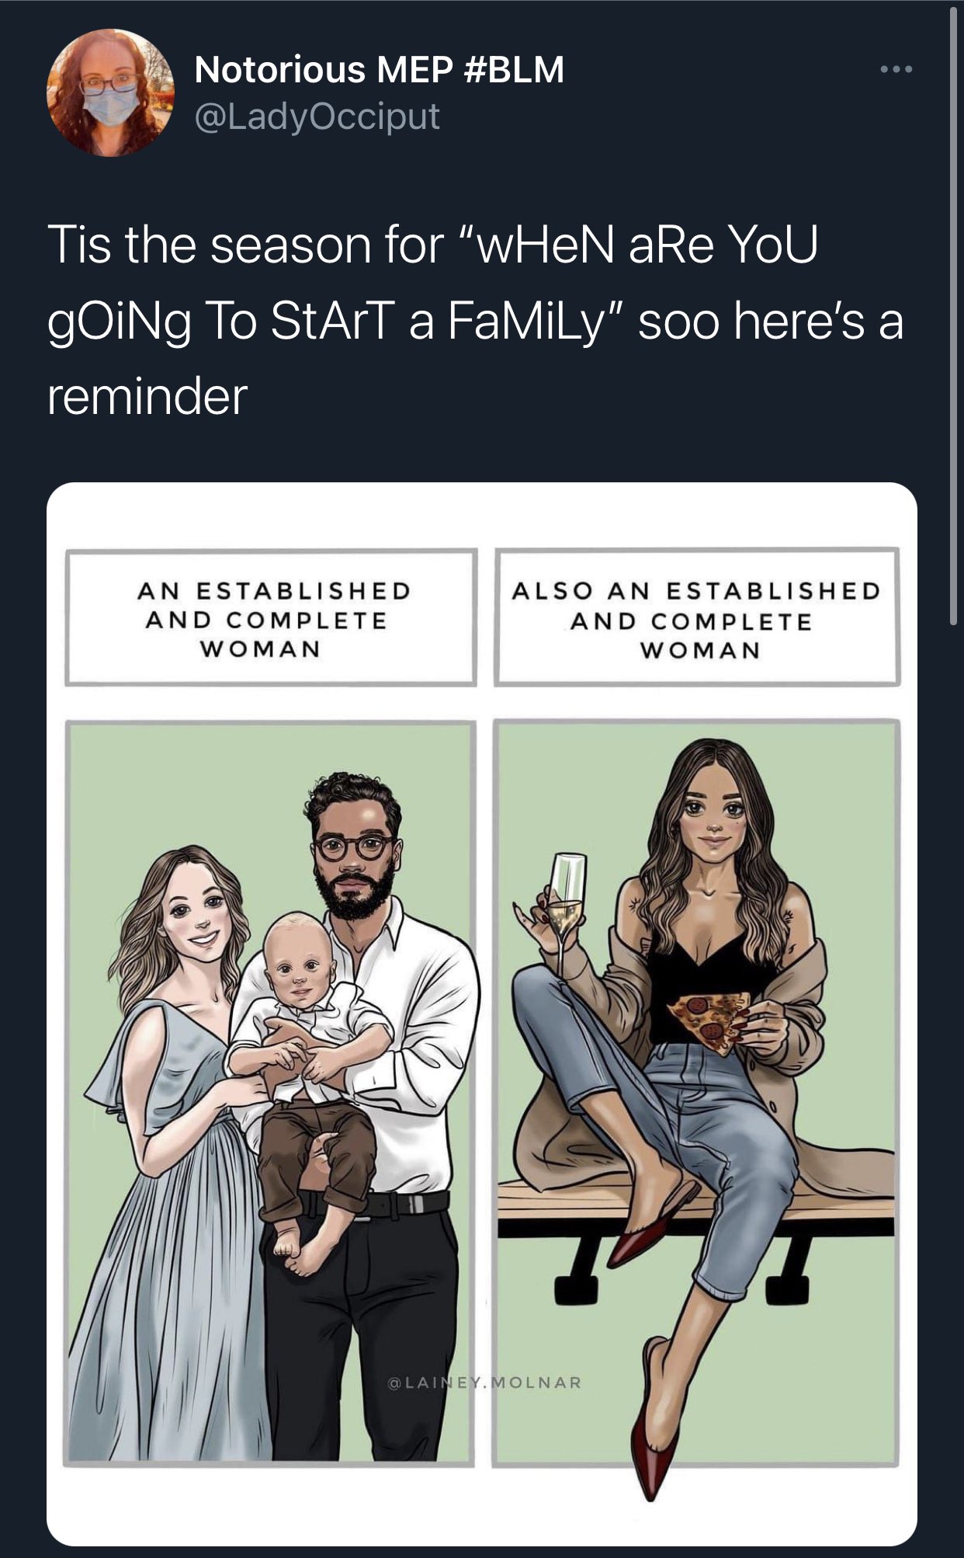Click the @LAINEY.MOLNAR watermark credit
The image size is (964, 1558).
point(484,1382)
